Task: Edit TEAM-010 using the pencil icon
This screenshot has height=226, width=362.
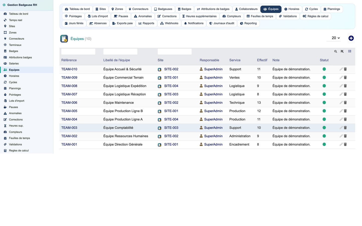Action: (x=341, y=69)
